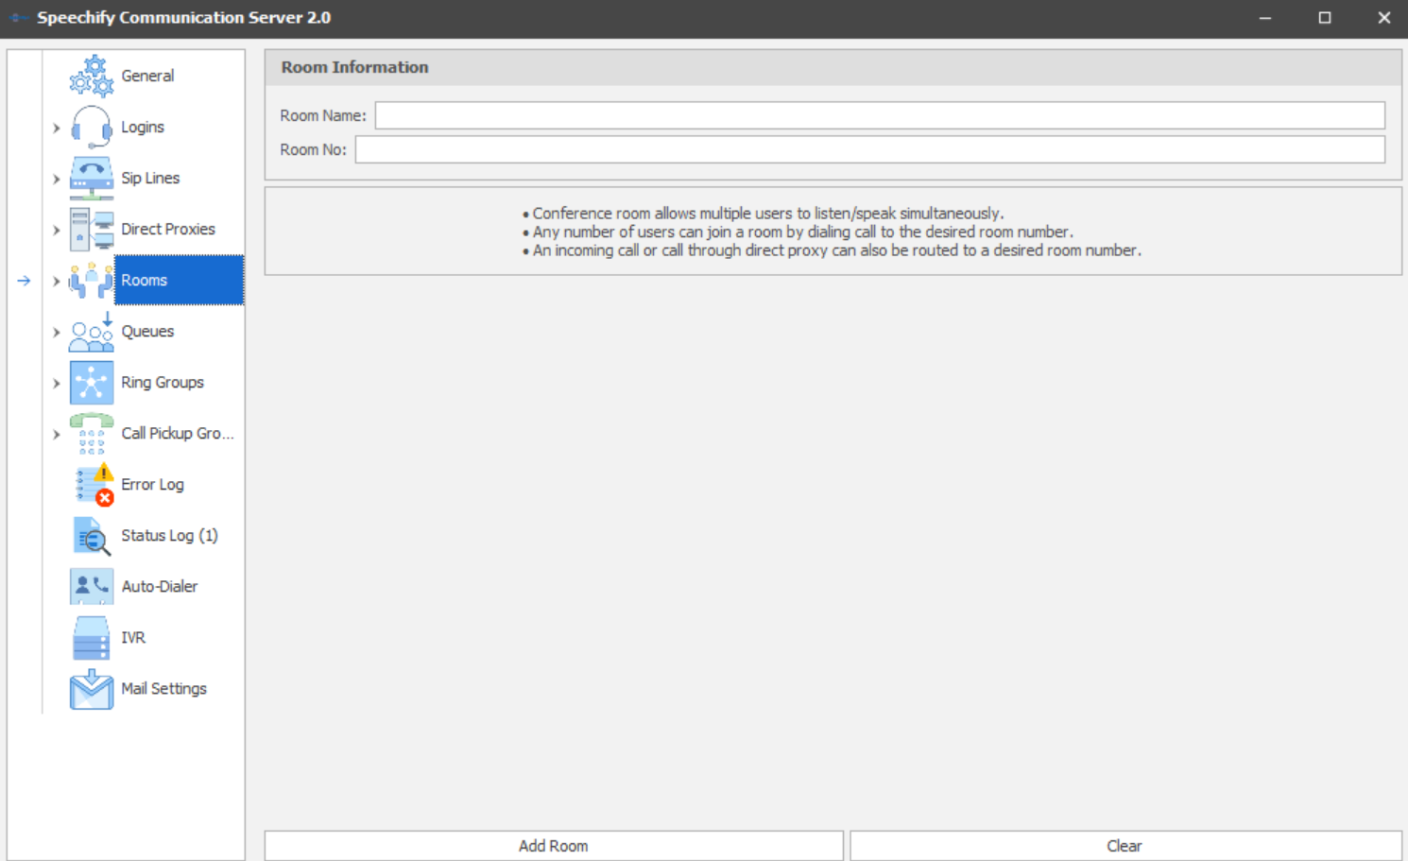Click the Call Pickup Groups handset icon

point(92,433)
